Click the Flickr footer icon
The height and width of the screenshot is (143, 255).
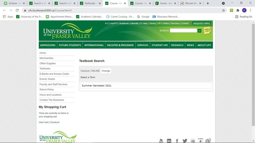[193, 141]
